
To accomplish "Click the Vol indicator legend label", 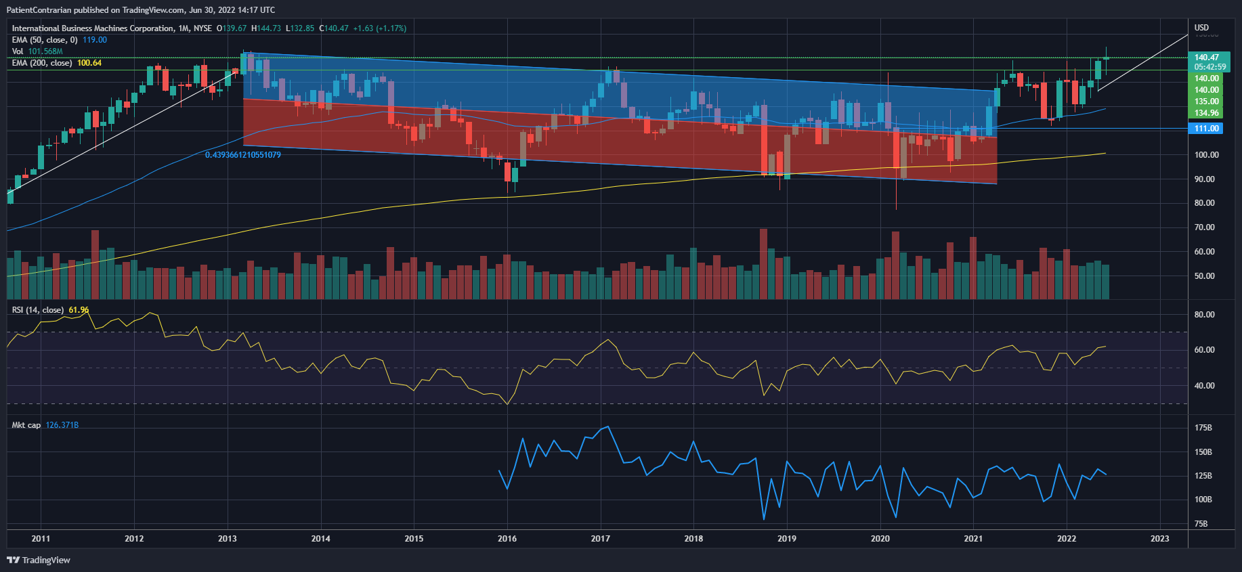I will 18,51.
